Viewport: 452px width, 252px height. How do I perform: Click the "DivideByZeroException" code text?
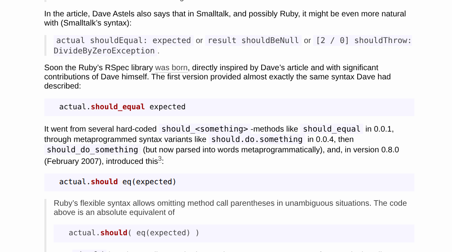[104, 51]
